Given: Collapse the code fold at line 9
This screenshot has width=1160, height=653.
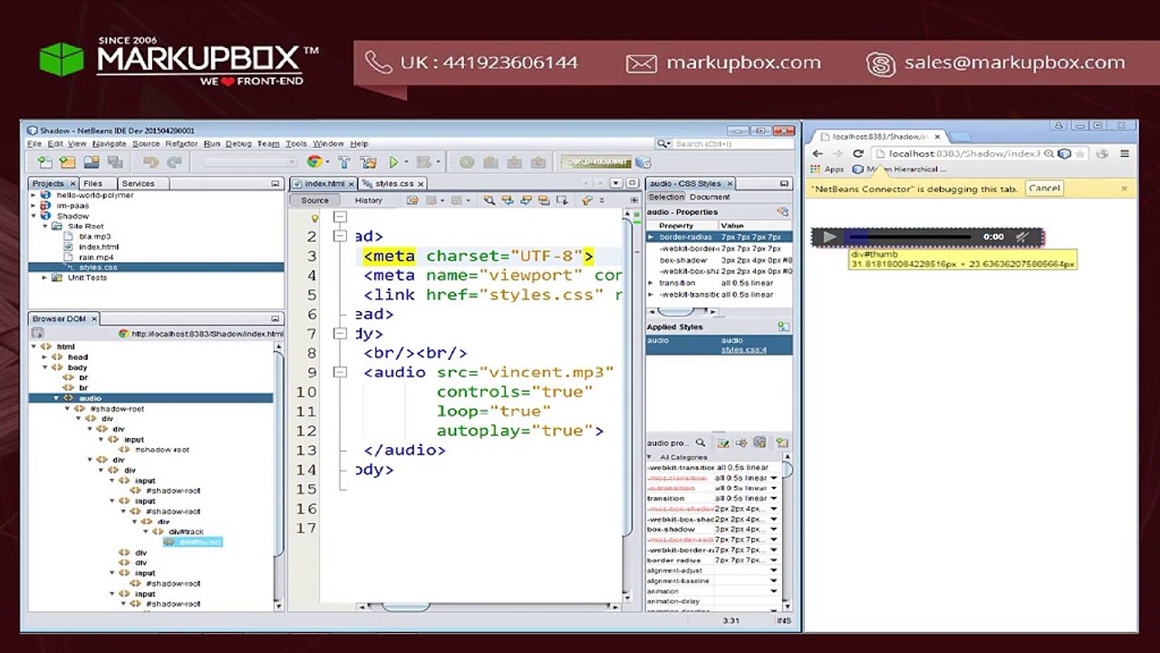Looking at the screenshot, I should [x=341, y=372].
